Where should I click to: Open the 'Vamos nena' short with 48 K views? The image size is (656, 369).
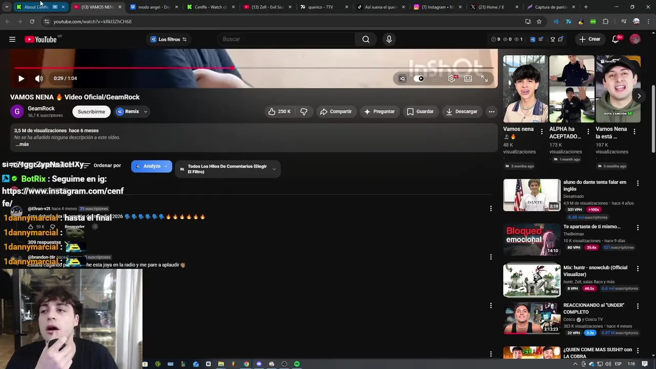tap(525, 89)
